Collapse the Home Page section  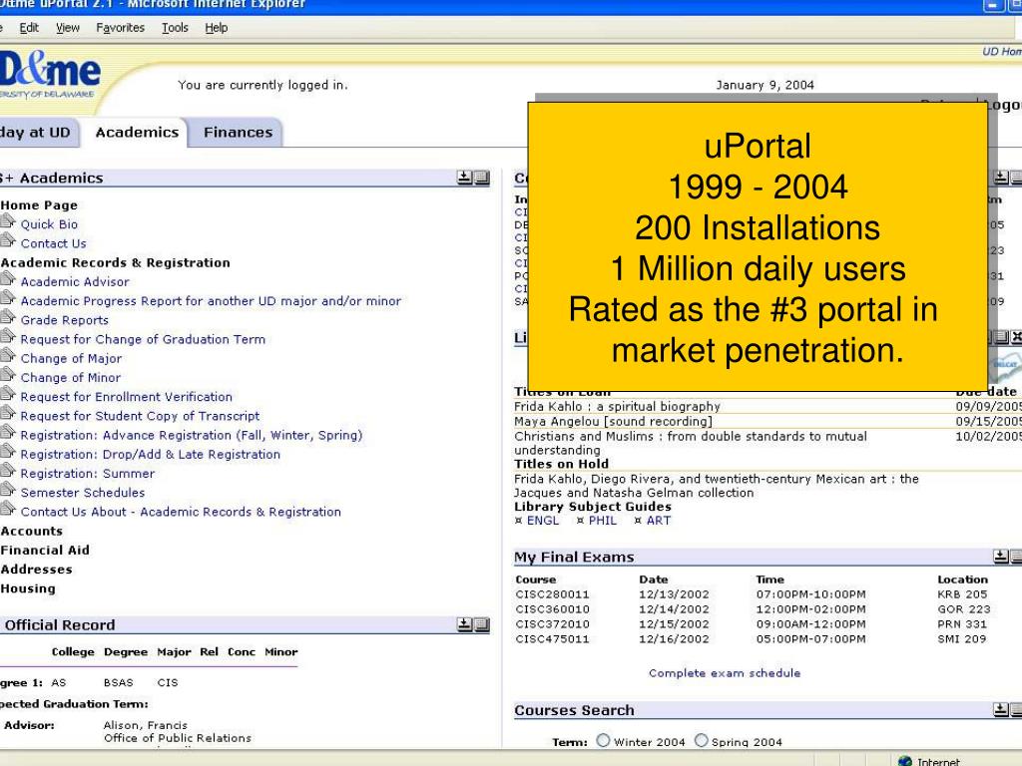39,205
